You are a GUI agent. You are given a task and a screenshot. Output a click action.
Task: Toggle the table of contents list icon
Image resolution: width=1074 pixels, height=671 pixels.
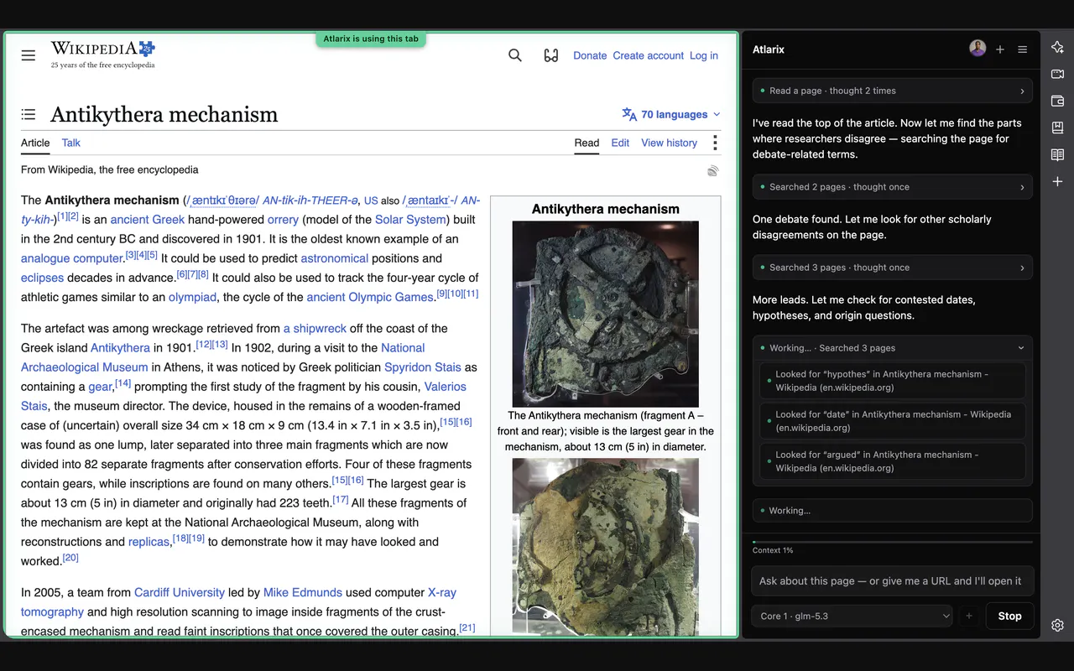(x=29, y=114)
